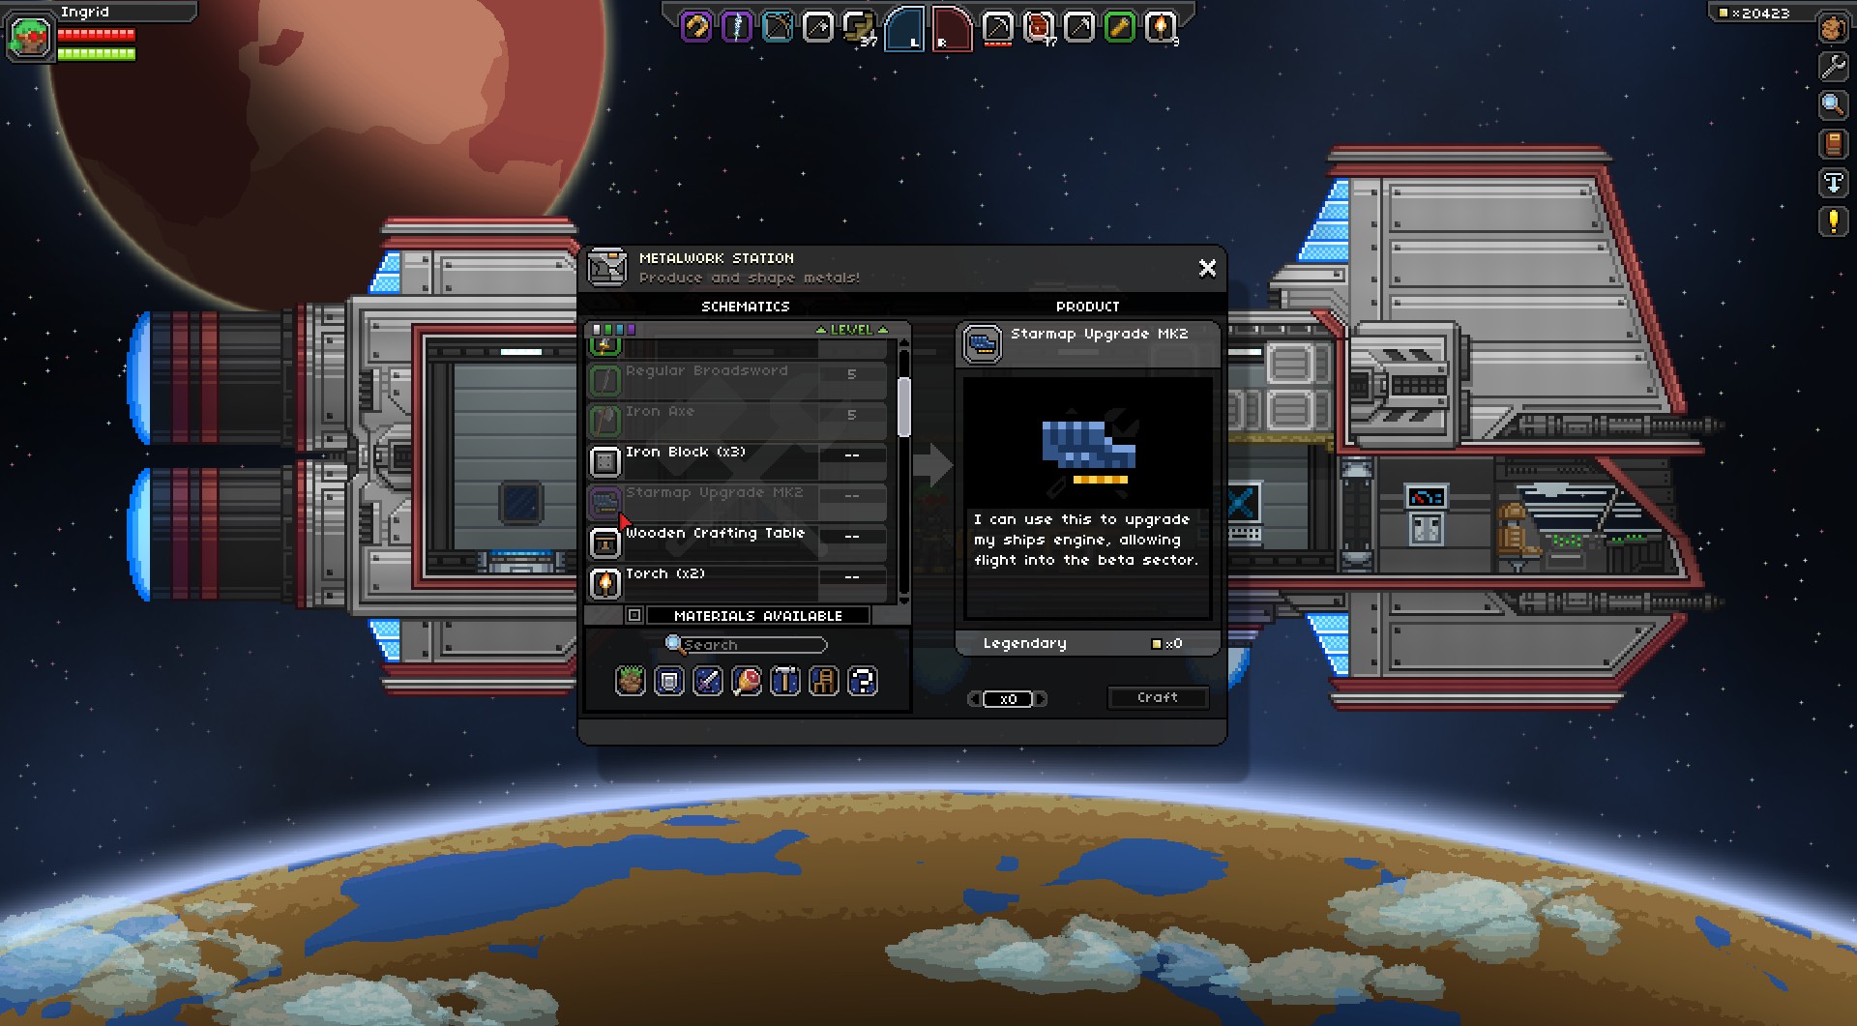Click the wrench crafting icon in sidebar
The height and width of the screenshot is (1026, 1857).
(x=1832, y=67)
